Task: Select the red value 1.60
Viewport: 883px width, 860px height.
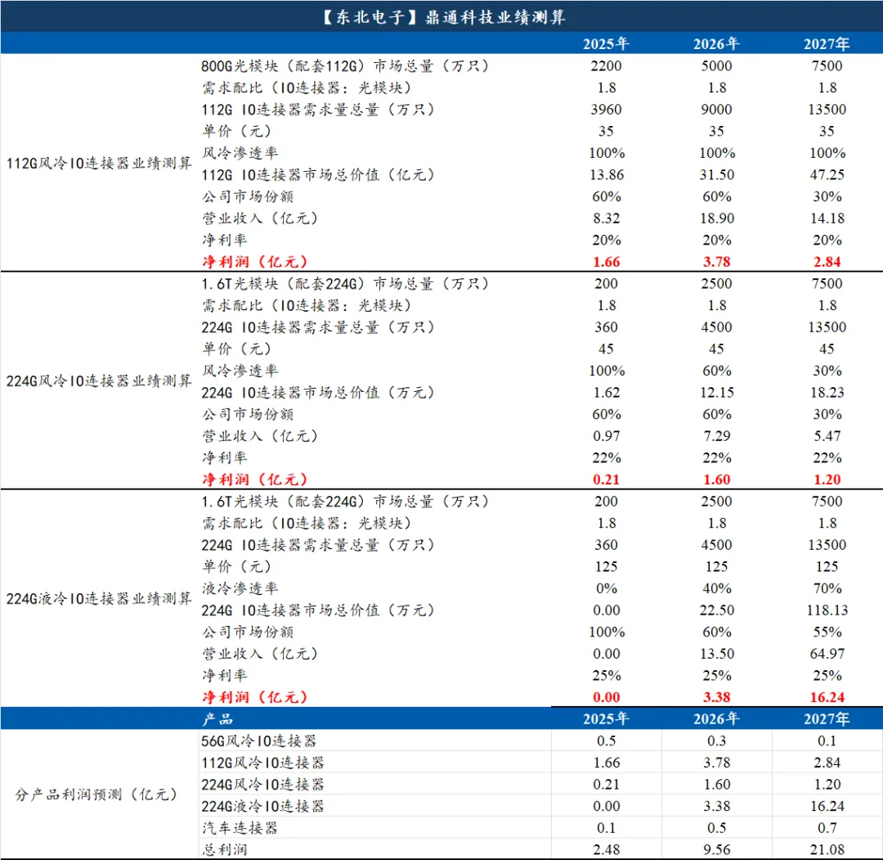Action: tap(716, 480)
